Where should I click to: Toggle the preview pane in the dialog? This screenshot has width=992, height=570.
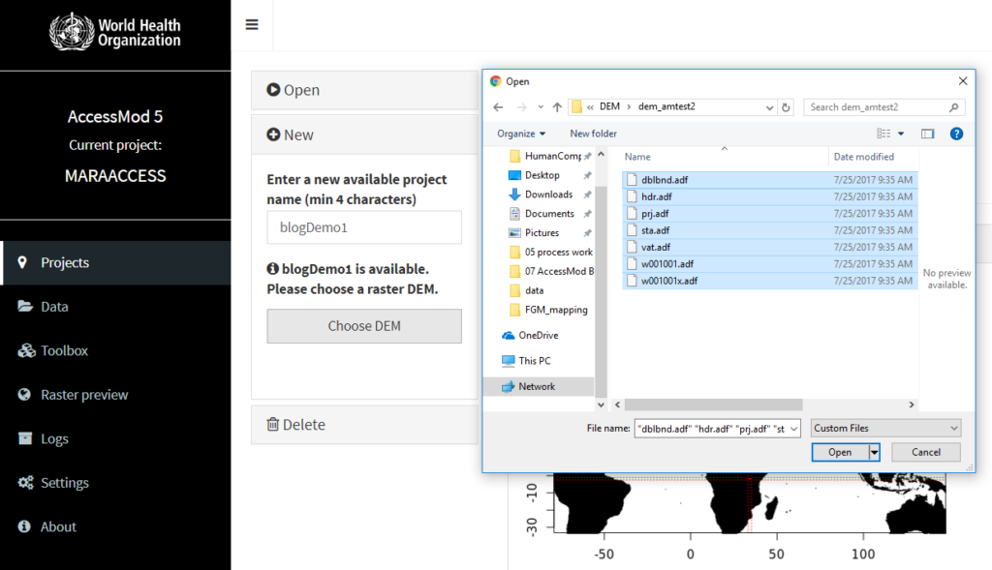[x=927, y=133]
